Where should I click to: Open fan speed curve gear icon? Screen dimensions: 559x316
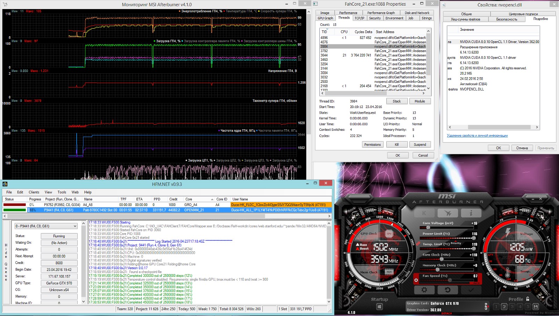[x=416, y=280]
